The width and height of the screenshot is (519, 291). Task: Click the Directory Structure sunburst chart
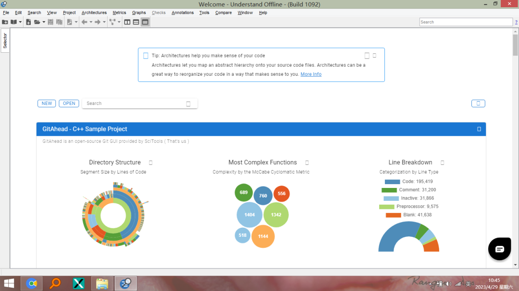(x=114, y=214)
